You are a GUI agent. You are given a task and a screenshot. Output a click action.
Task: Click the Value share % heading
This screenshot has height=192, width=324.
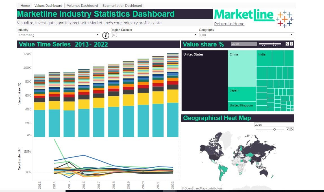[x=203, y=44]
